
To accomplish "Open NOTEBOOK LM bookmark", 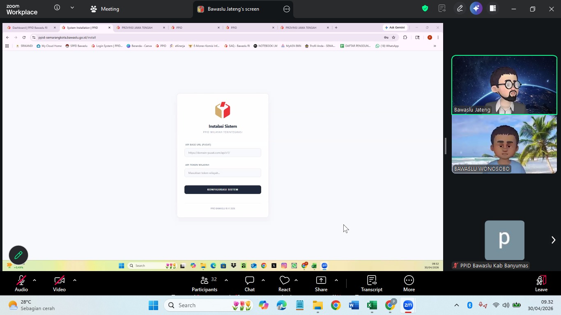I will pos(265,46).
